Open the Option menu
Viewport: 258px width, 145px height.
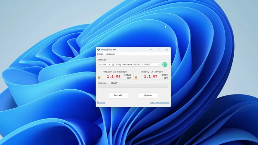click(x=100, y=54)
